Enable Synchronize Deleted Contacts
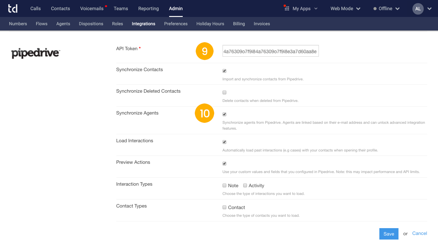Viewport: 438px width, 242px height. click(224, 92)
